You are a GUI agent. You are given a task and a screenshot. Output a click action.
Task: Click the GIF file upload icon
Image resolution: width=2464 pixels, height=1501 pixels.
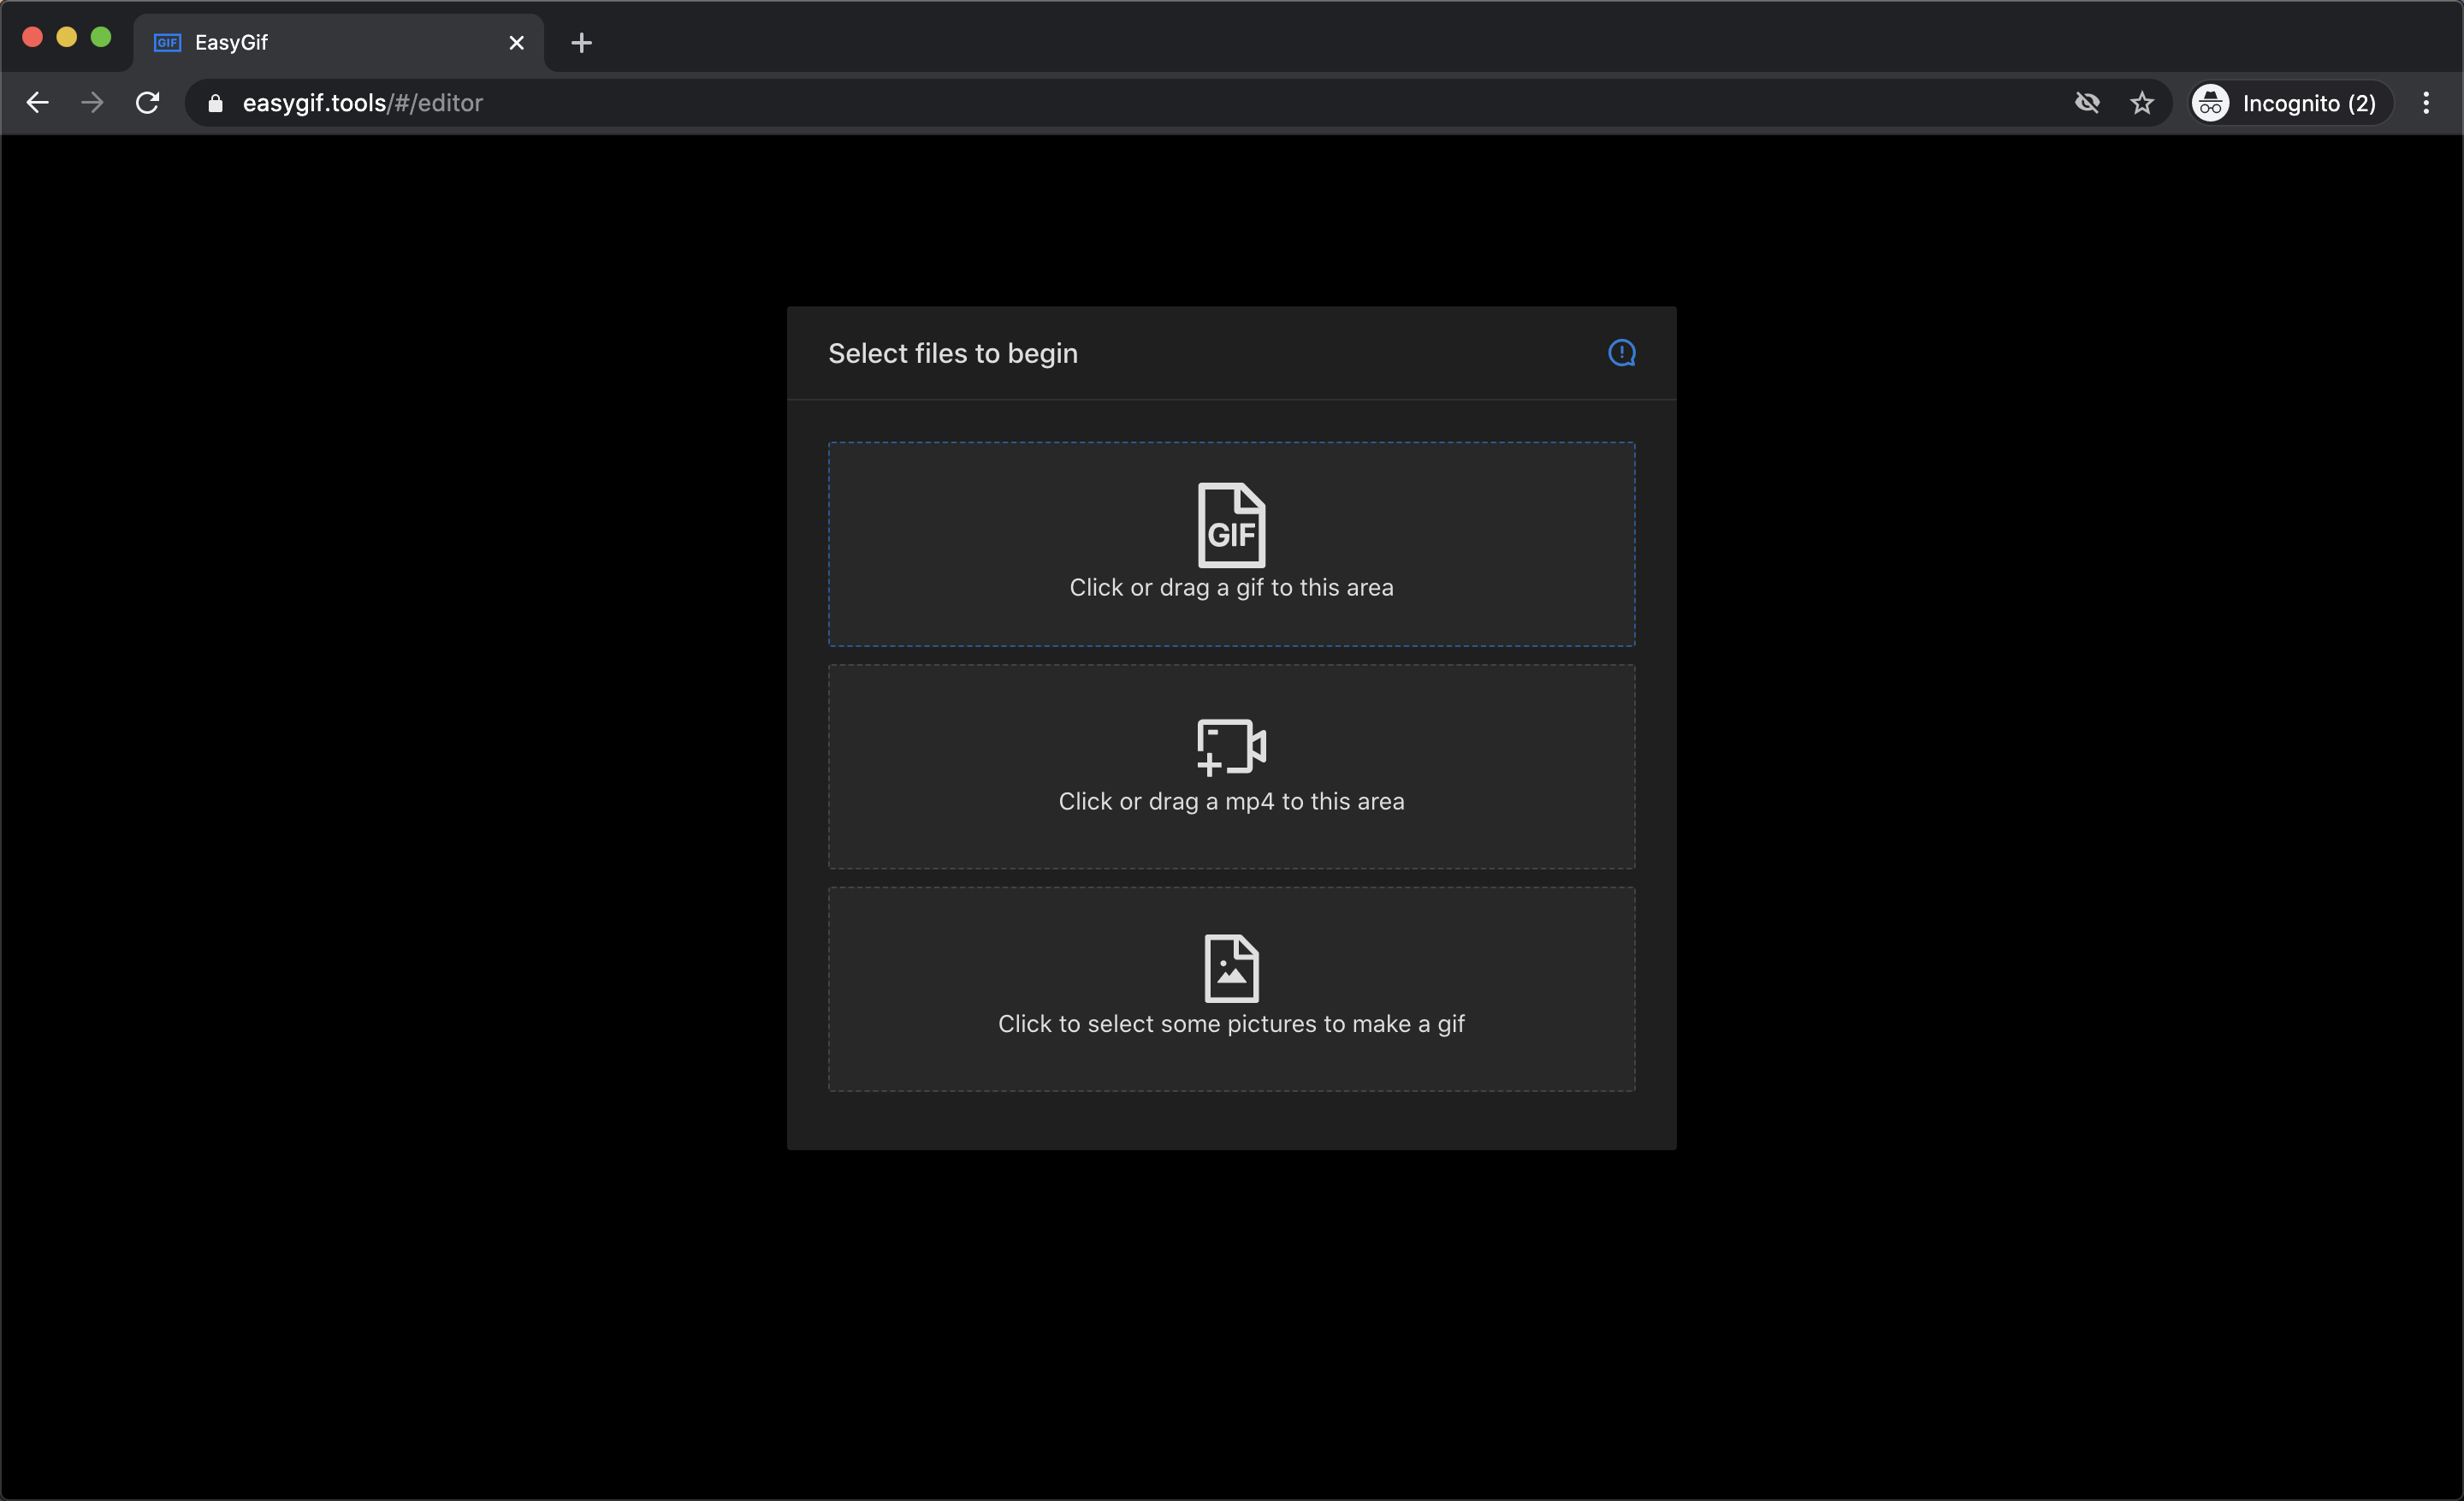click(x=1231, y=525)
